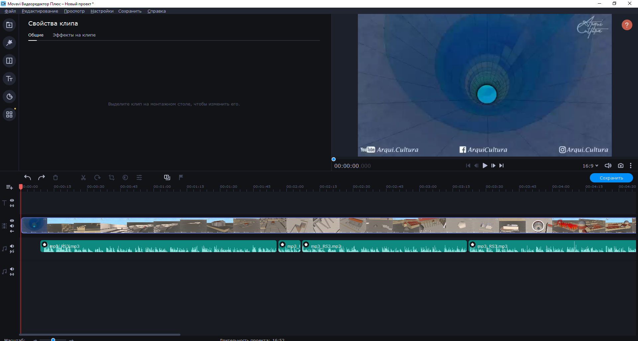Click the video preview image
638x341 pixels.
tap(485, 85)
